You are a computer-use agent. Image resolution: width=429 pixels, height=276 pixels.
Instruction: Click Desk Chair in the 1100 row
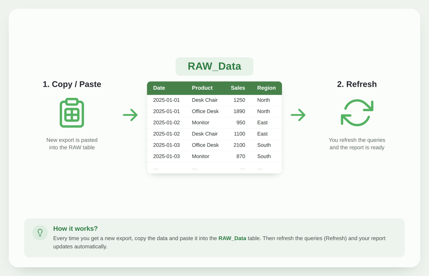pyautogui.click(x=205, y=134)
